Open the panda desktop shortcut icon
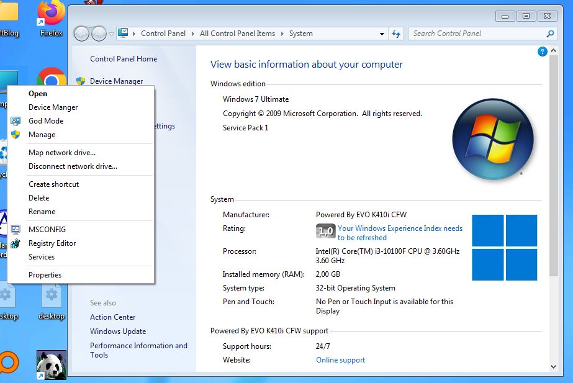 [51, 365]
